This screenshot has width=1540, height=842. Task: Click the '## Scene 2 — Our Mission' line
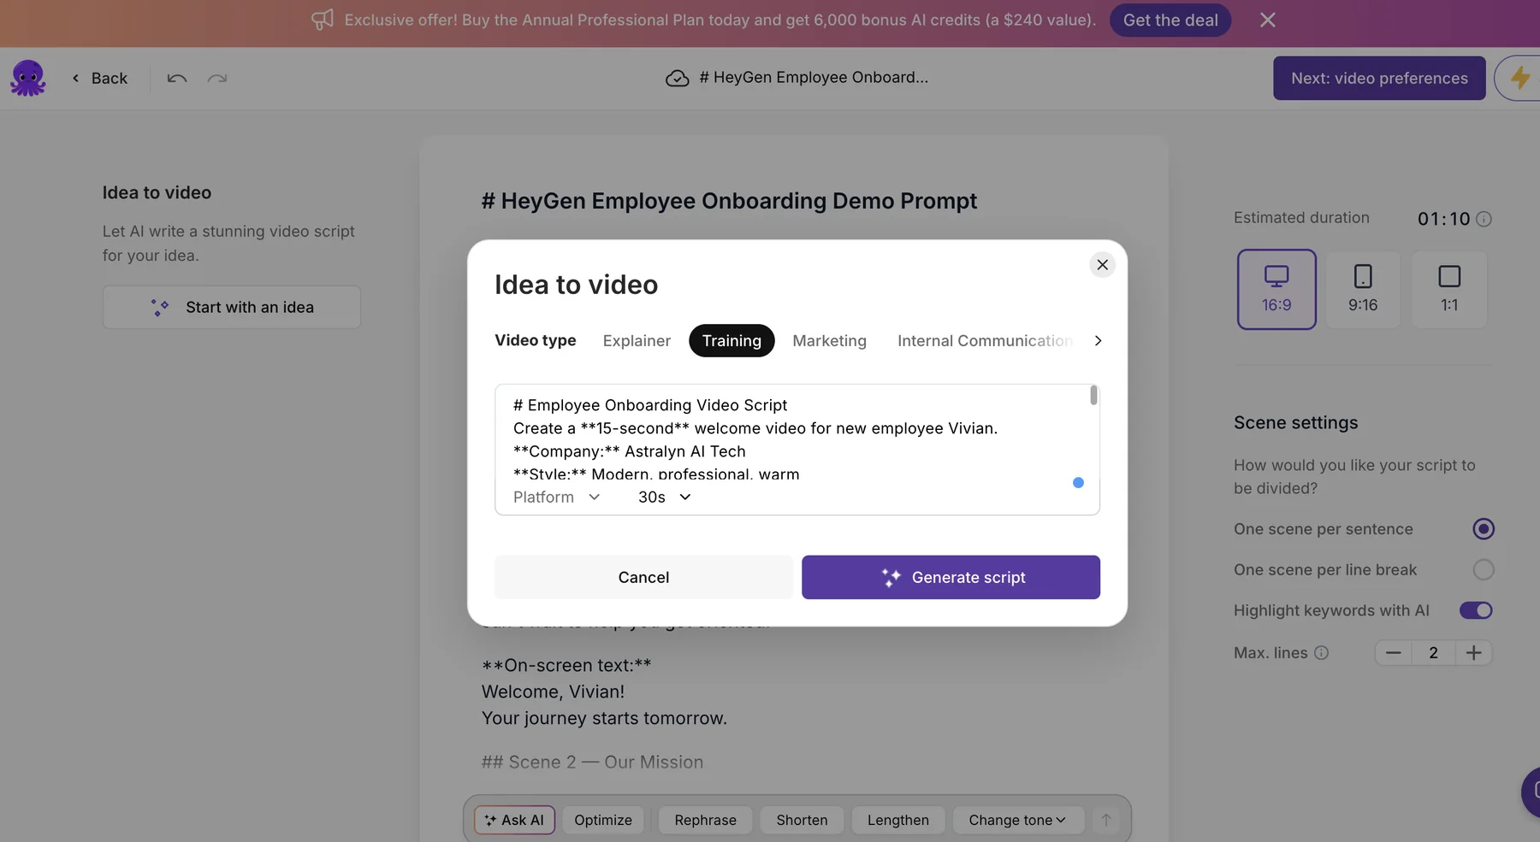point(592,763)
